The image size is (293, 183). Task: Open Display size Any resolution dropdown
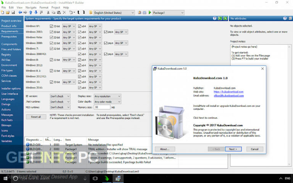[108, 96]
